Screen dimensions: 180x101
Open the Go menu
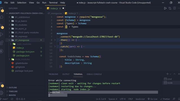(38, 3)
